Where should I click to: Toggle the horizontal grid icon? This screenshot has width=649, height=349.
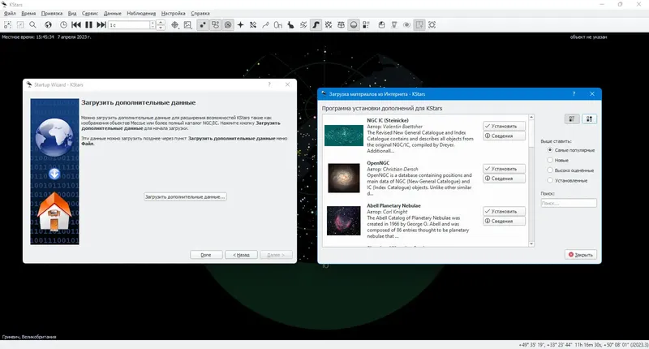point(341,25)
